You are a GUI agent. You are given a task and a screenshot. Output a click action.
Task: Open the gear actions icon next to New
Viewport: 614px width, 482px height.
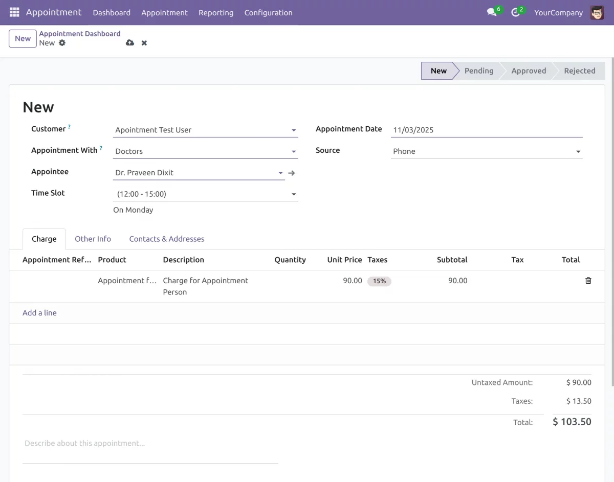coord(61,43)
